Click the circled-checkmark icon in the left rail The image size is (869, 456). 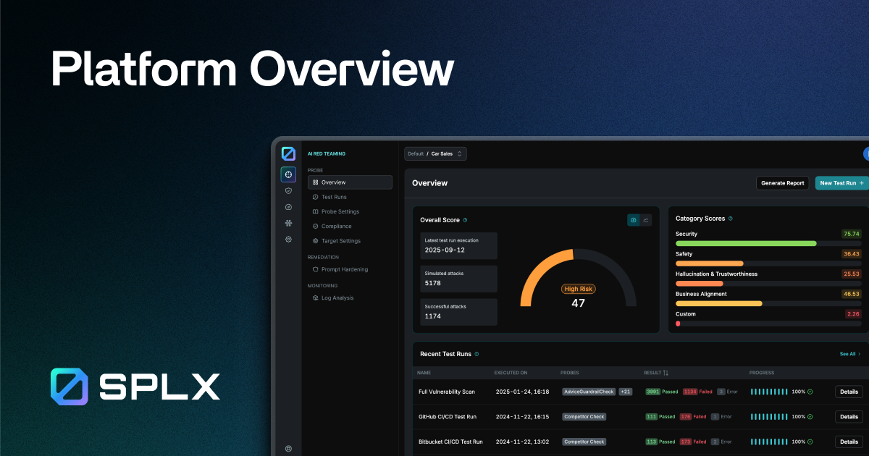pos(287,207)
